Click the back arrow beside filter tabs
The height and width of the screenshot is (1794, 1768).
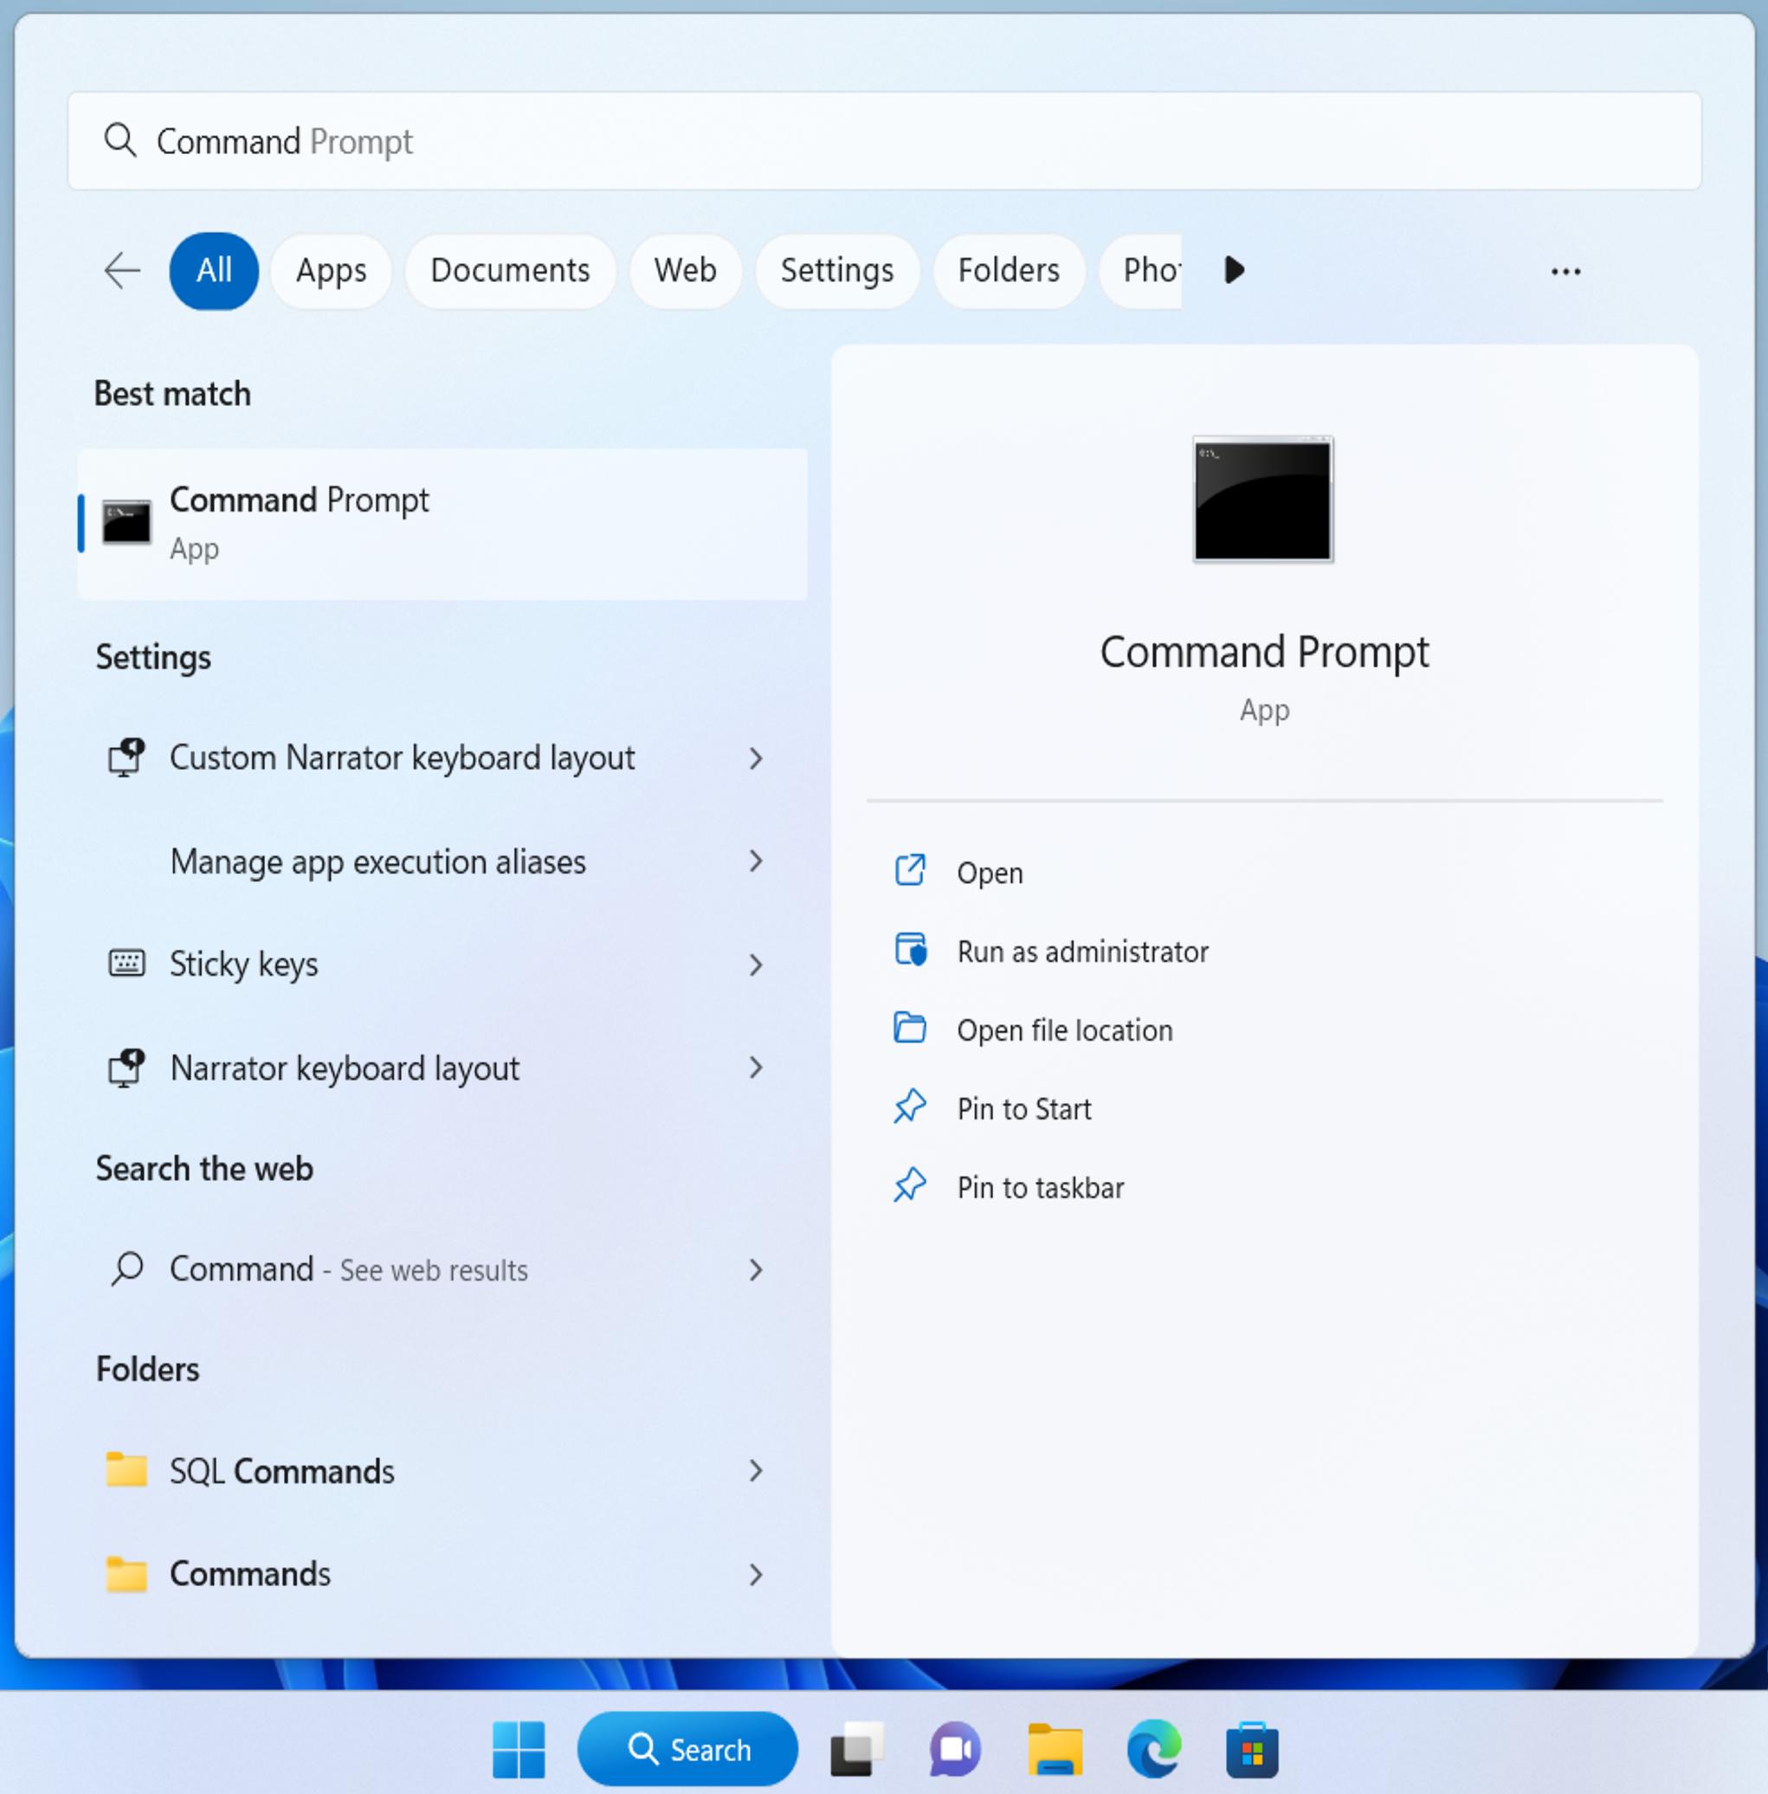(121, 271)
